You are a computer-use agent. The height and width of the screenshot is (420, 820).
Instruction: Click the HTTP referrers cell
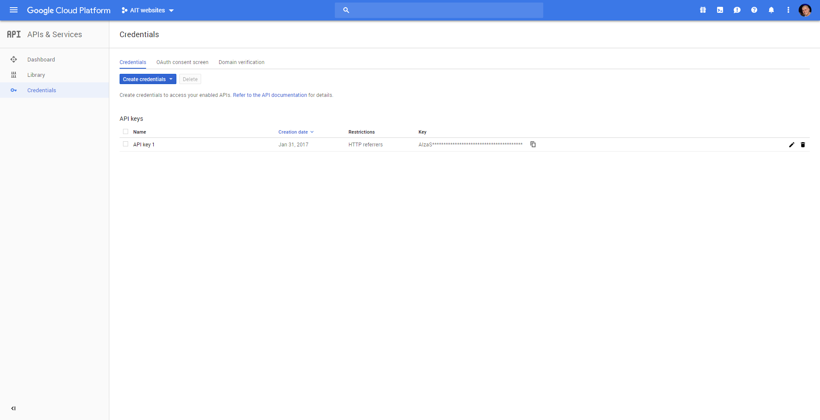pyautogui.click(x=366, y=145)
